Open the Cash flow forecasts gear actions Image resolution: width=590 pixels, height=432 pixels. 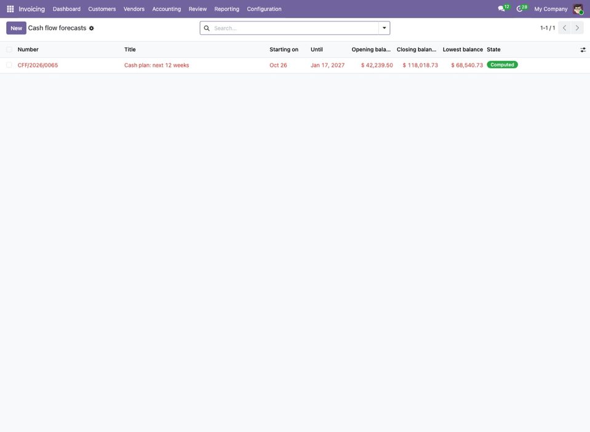(92, 28)
